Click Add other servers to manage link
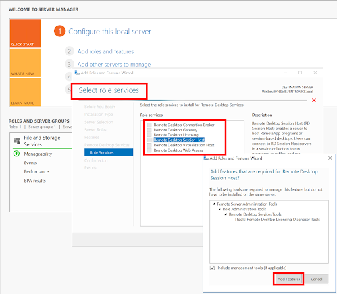 (114, 65)
